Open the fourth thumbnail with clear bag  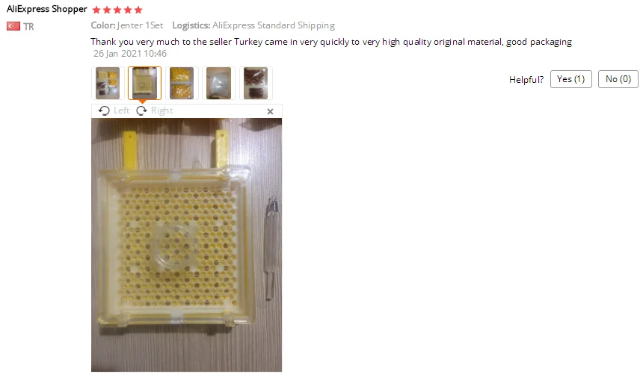coord(218,83)
